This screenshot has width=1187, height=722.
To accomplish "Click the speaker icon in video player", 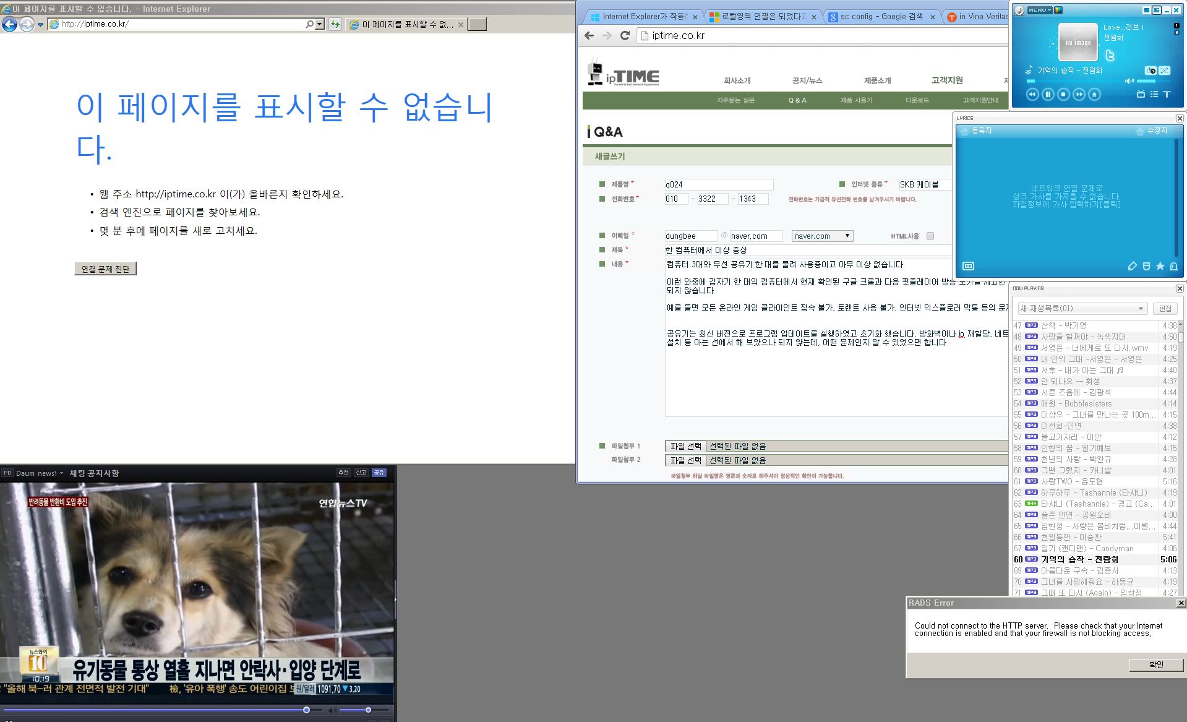I will [x=333, y=710].
